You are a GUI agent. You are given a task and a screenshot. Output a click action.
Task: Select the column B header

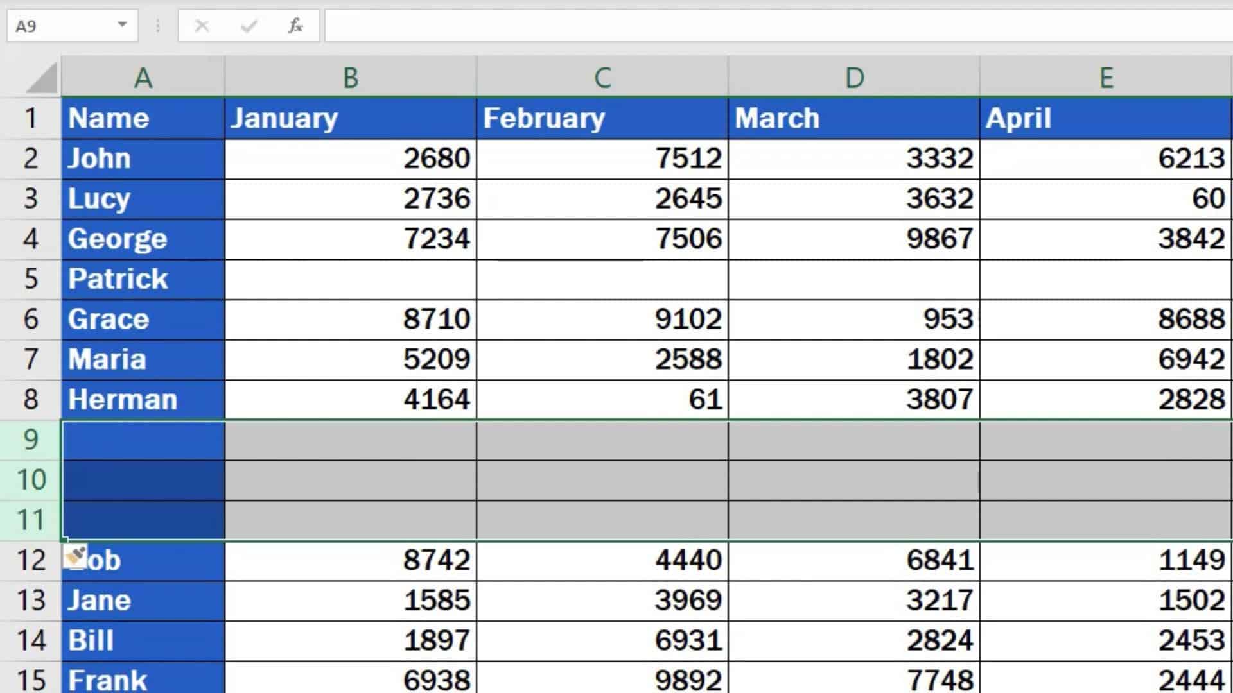pos(350,77)
